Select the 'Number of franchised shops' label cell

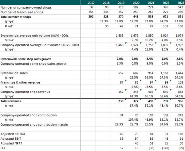22,12
